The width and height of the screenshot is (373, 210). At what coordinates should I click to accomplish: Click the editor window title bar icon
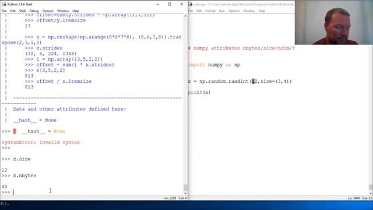(191, 4)
